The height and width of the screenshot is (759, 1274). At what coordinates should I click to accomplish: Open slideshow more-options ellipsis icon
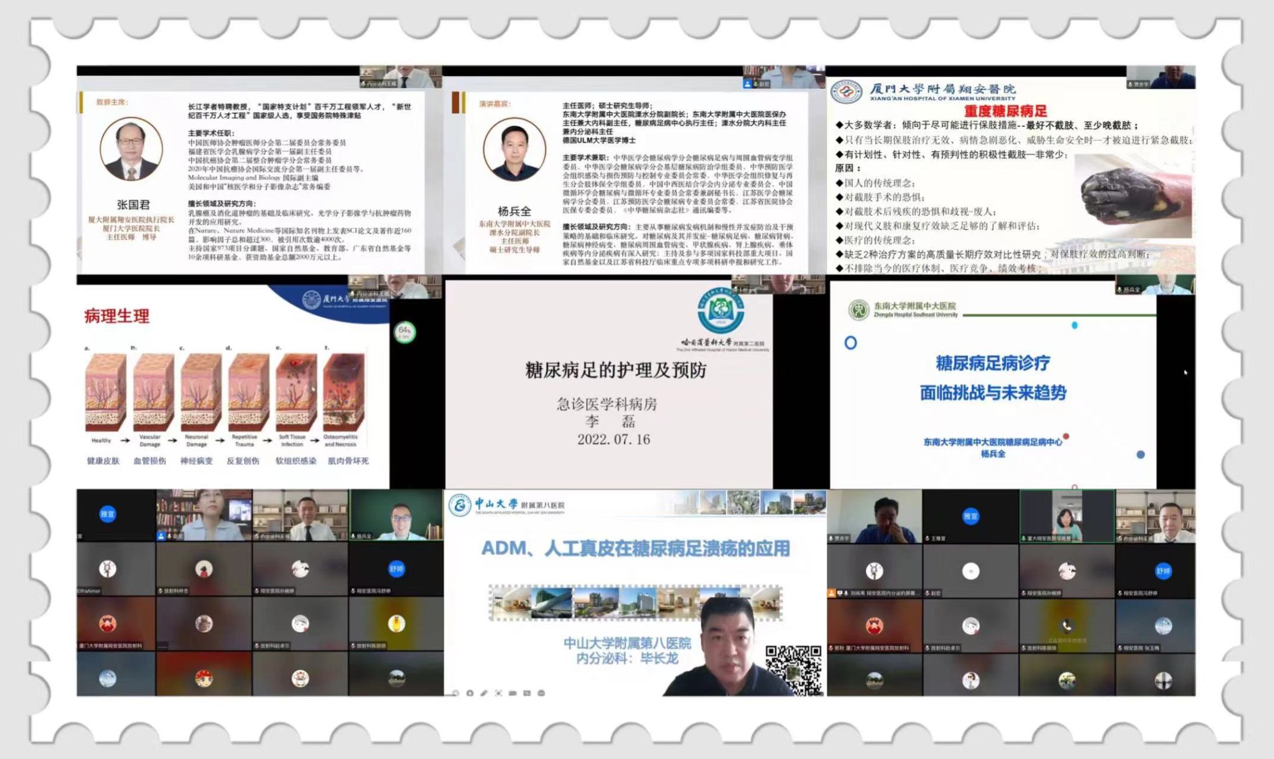541,693
